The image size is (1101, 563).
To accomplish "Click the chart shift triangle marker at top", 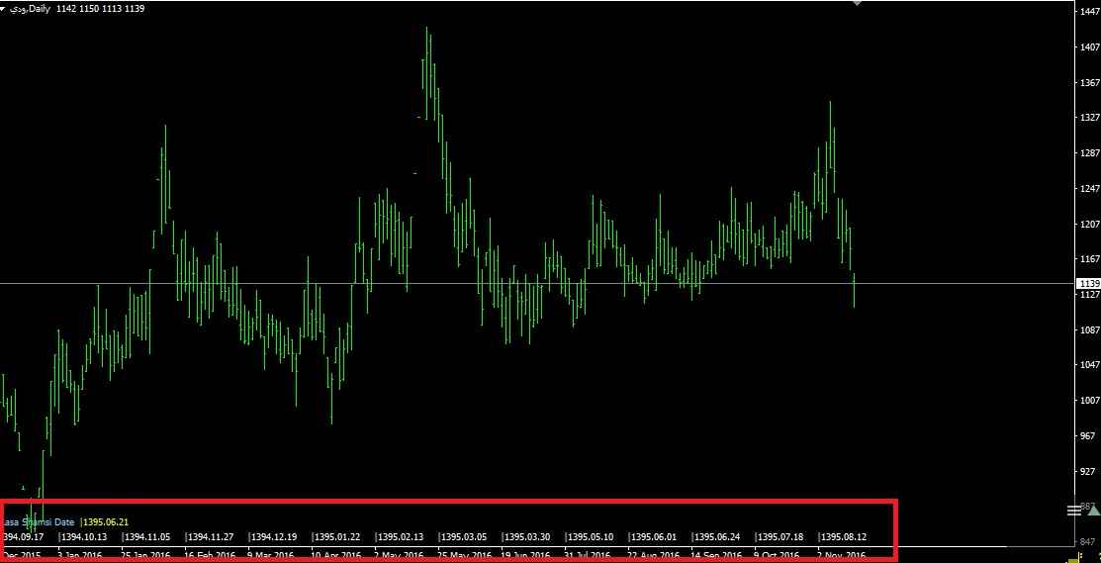I will tap(857, 4).
